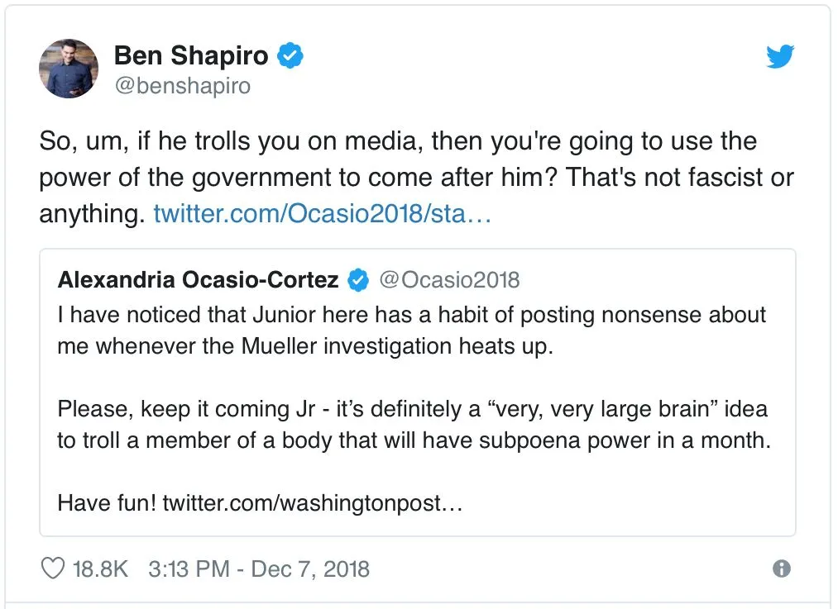Screen dimensions: 838x609
Task: Open the 3:13 PM - Dec 7, 2018 timestamp
Action: (x=259, y=569)
